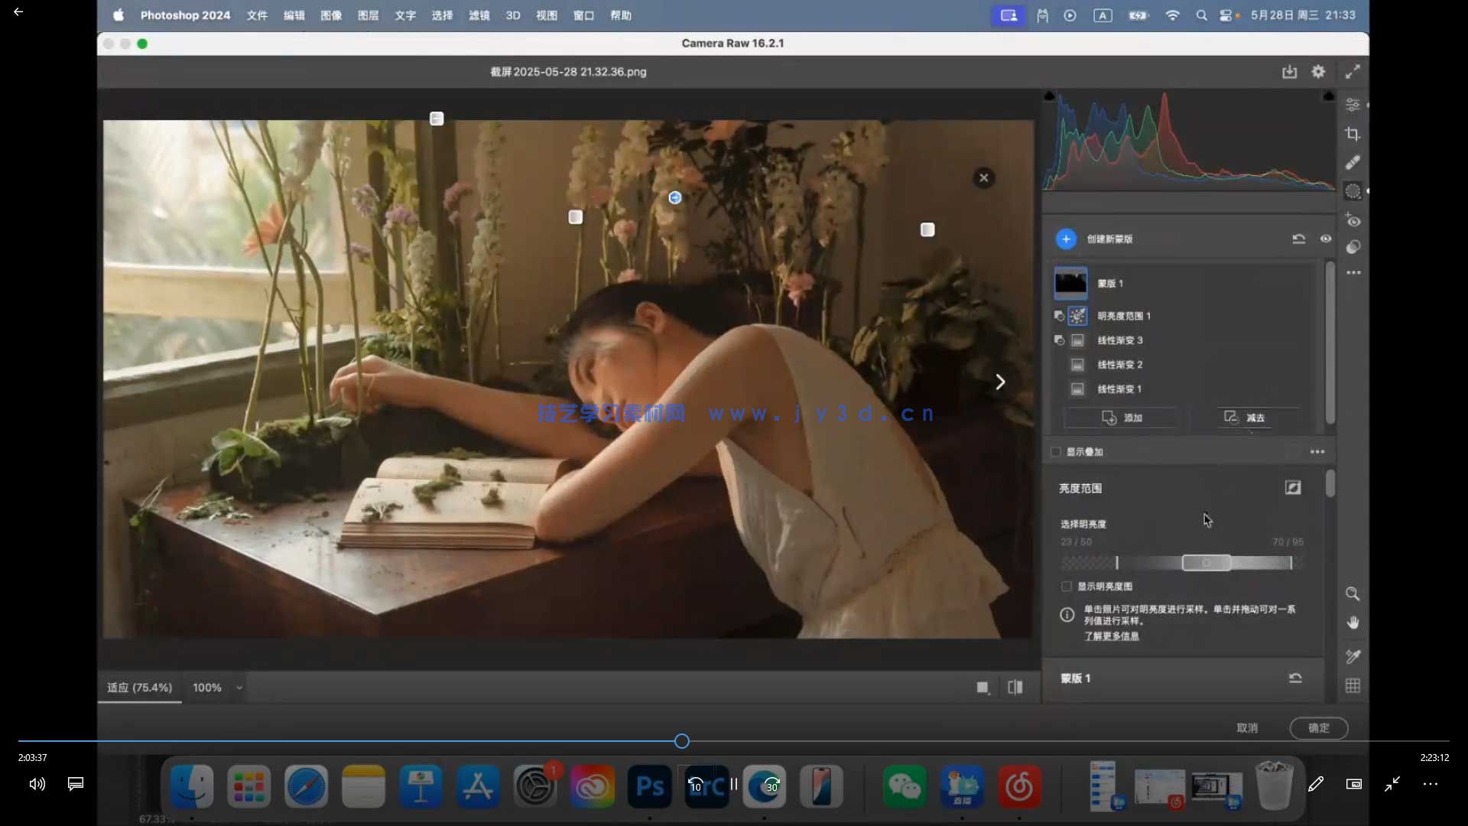1468x826 pixels.
Task: Click the 确定 confirm button
Action: [1318, 728]
